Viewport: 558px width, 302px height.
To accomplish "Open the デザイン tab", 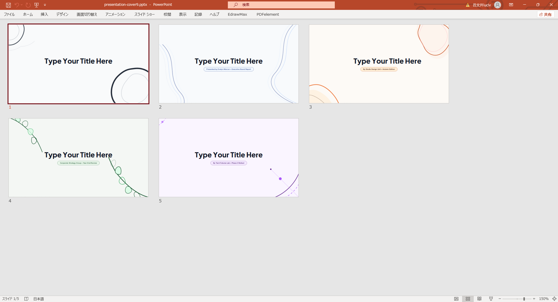I will tap(62, 14).
